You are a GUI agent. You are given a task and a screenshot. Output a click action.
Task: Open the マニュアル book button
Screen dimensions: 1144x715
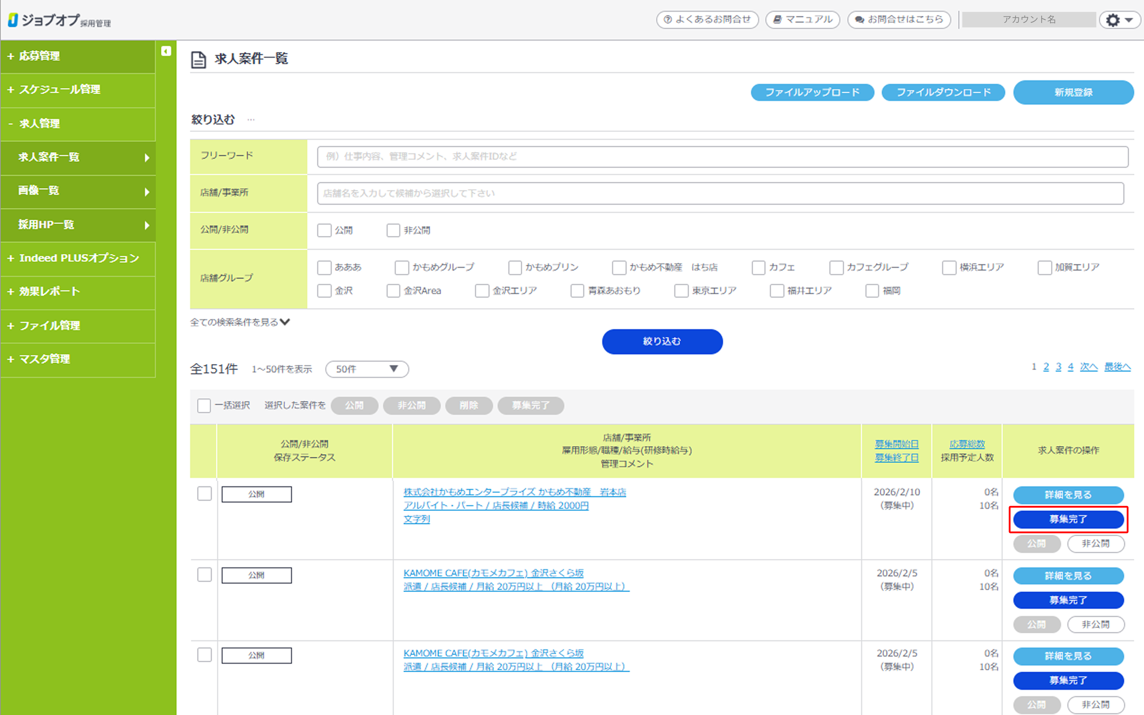[x=802, y=20]
